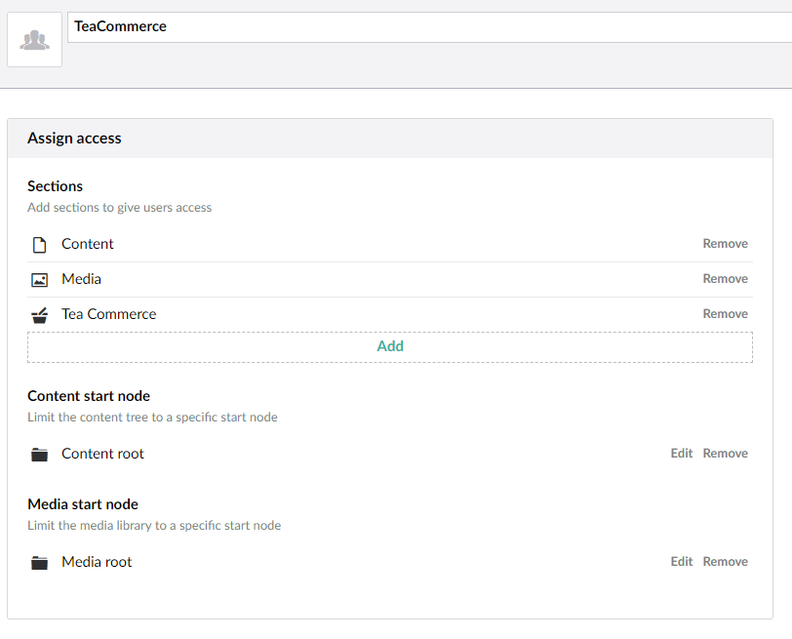Click the Media start node heading

(83, 504)
